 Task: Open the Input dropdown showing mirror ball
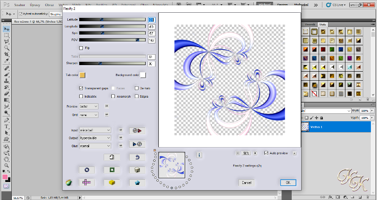coord(95,130)
